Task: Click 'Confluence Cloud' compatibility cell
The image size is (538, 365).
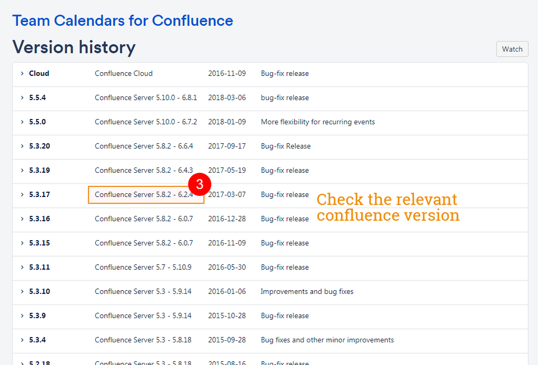Action: (x=124, y=73)
